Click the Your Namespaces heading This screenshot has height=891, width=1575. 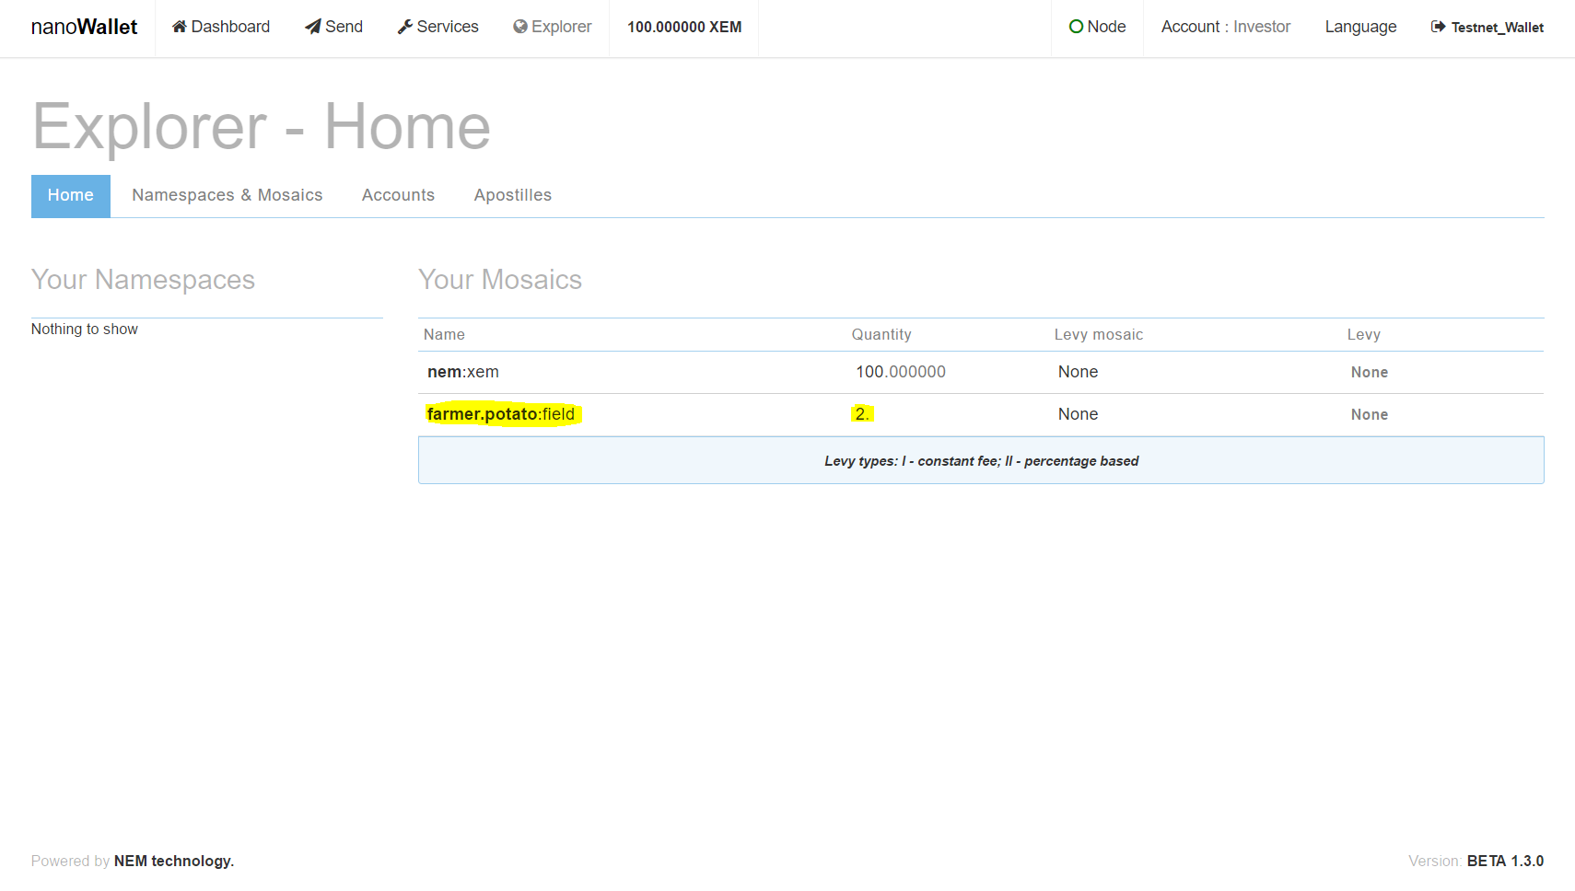pyautogui.click(x=143, y=280)
